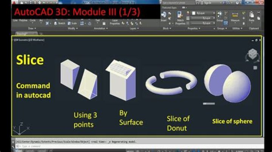Open the middle ByLayer lineweight dropdown
This screenshot has width=272, height=152.
click(x=203, y=18)
